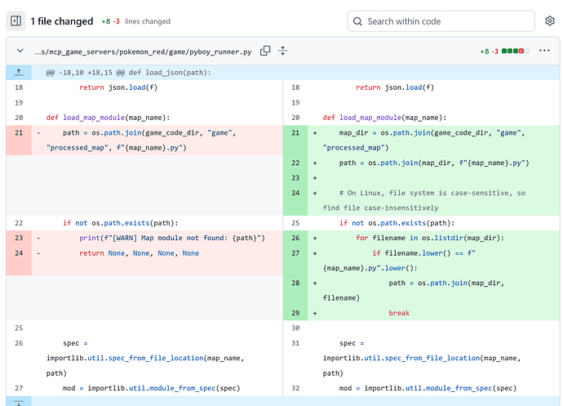The image size is (563, 406).
Task: Click added line 29 containing 'break'
Action: coord(398,313)
